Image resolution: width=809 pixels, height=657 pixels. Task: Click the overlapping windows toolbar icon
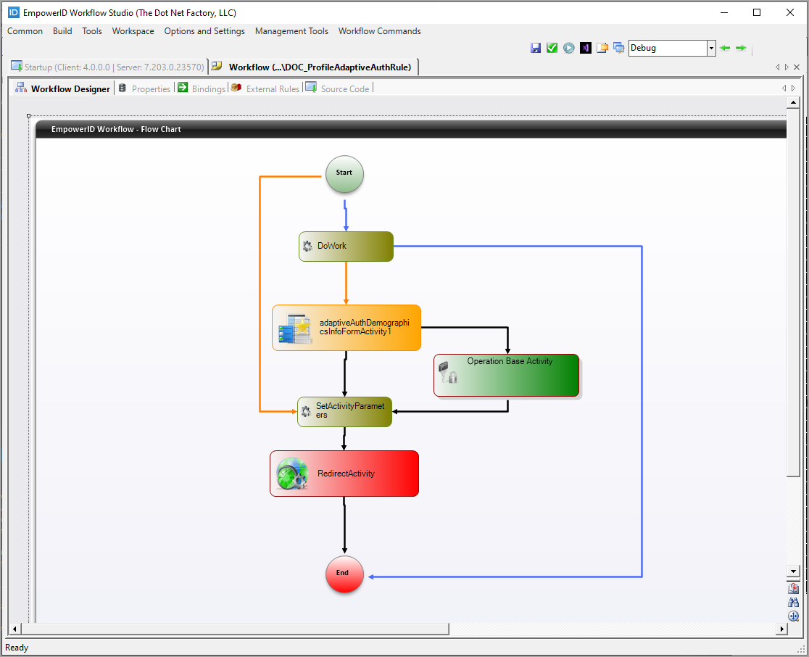[618, 48]
